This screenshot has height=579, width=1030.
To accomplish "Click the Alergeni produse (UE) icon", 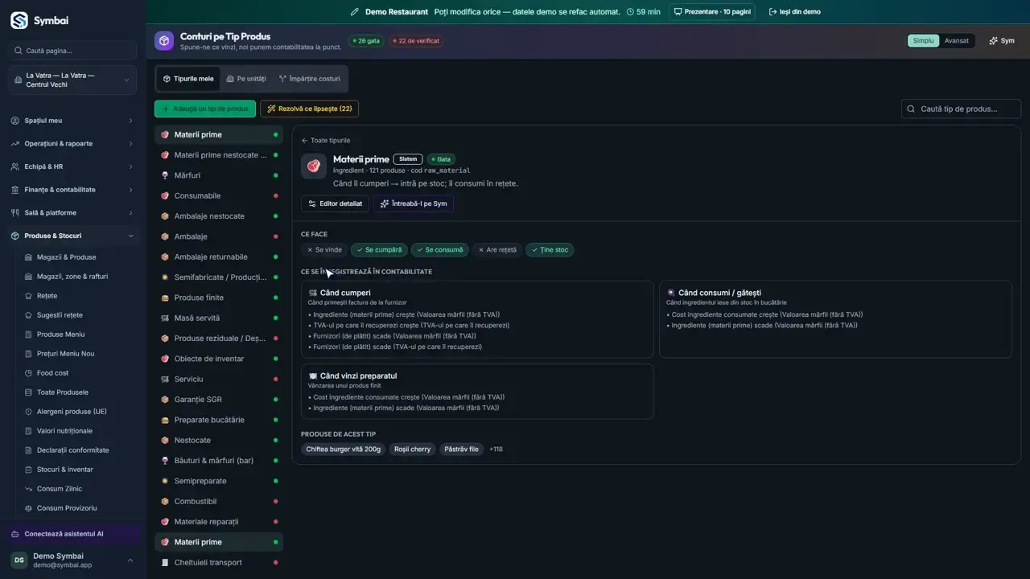I will [28, 412].
